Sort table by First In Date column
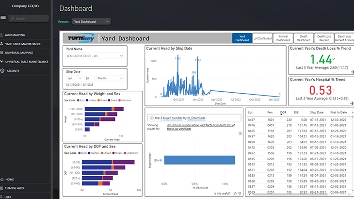This screenshot has height=199, width=354. pyautogui.click(x=338, y=112)
